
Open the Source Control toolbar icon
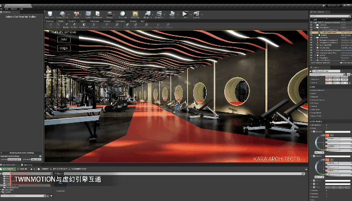point(62,14)
